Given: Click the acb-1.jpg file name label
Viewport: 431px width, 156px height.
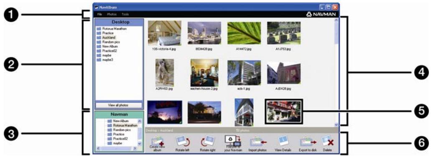Looking at the screenshot, I should click(x=244, y=89).
